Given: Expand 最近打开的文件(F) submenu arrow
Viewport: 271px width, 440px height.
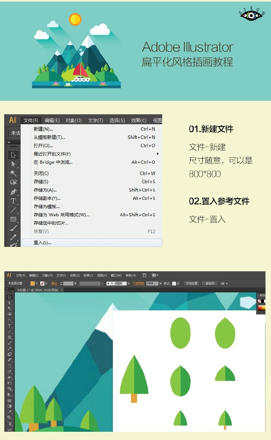Looking at the screenshot, I should click(x=158, y=154).
